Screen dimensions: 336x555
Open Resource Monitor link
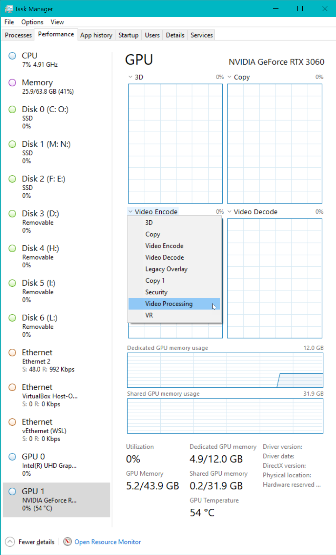(x=107, y=542)
